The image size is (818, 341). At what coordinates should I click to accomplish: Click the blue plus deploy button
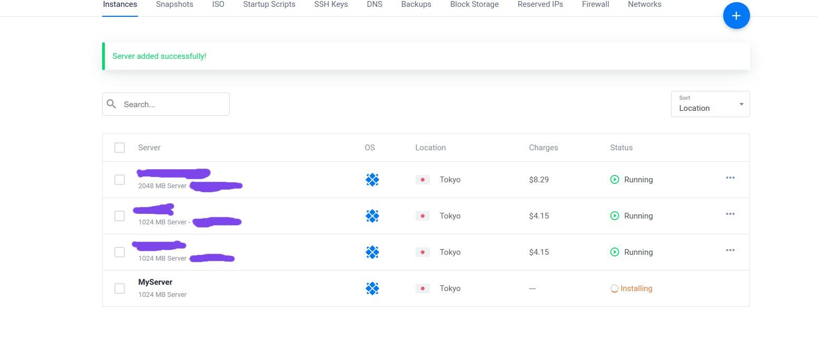tap(736, 16)
